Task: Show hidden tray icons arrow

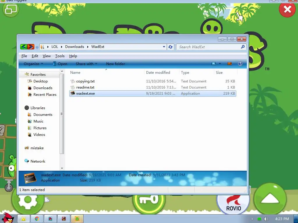Action: [252, 219]
